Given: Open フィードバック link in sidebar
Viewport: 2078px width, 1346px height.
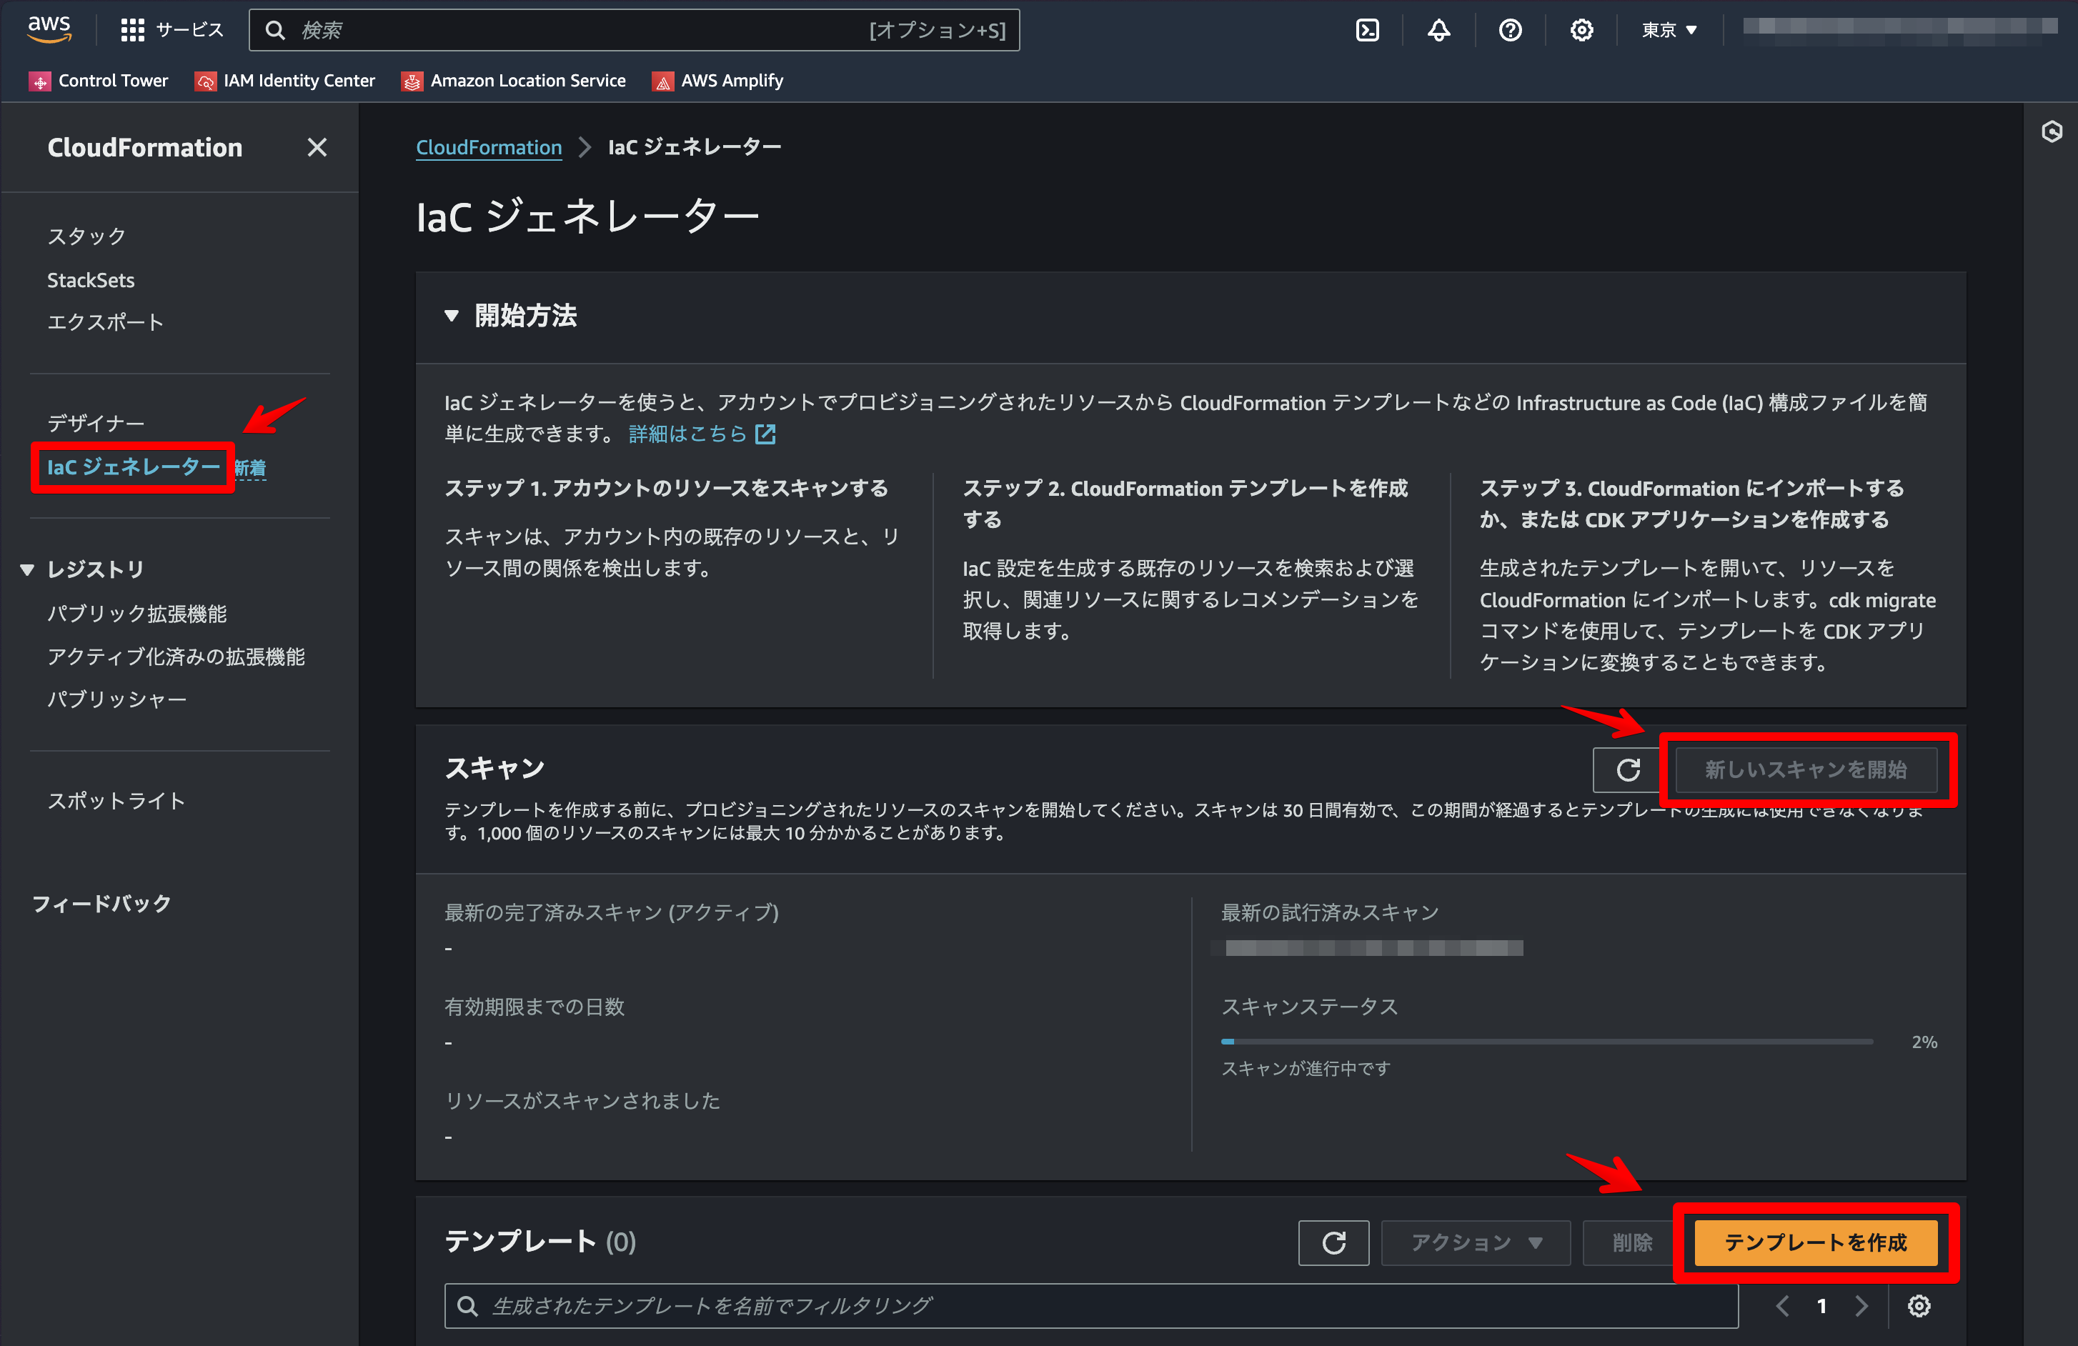Looking at the screenshot, I should tap(101, 904).
